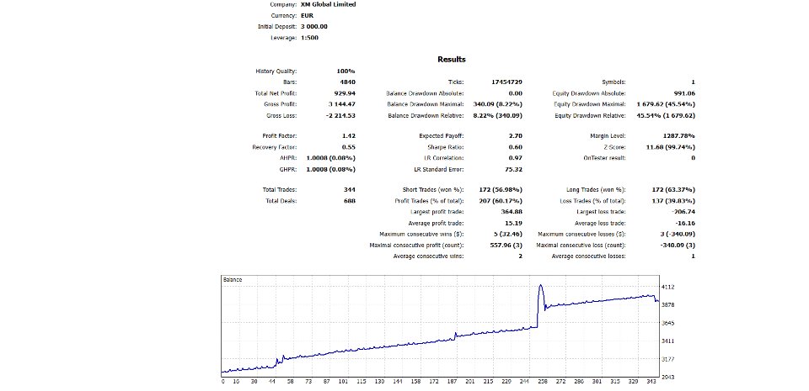This screenshot has width=809, height=391.
Task: Select the Recovery Factor value 0.55
Action: (x=349, y=148)
